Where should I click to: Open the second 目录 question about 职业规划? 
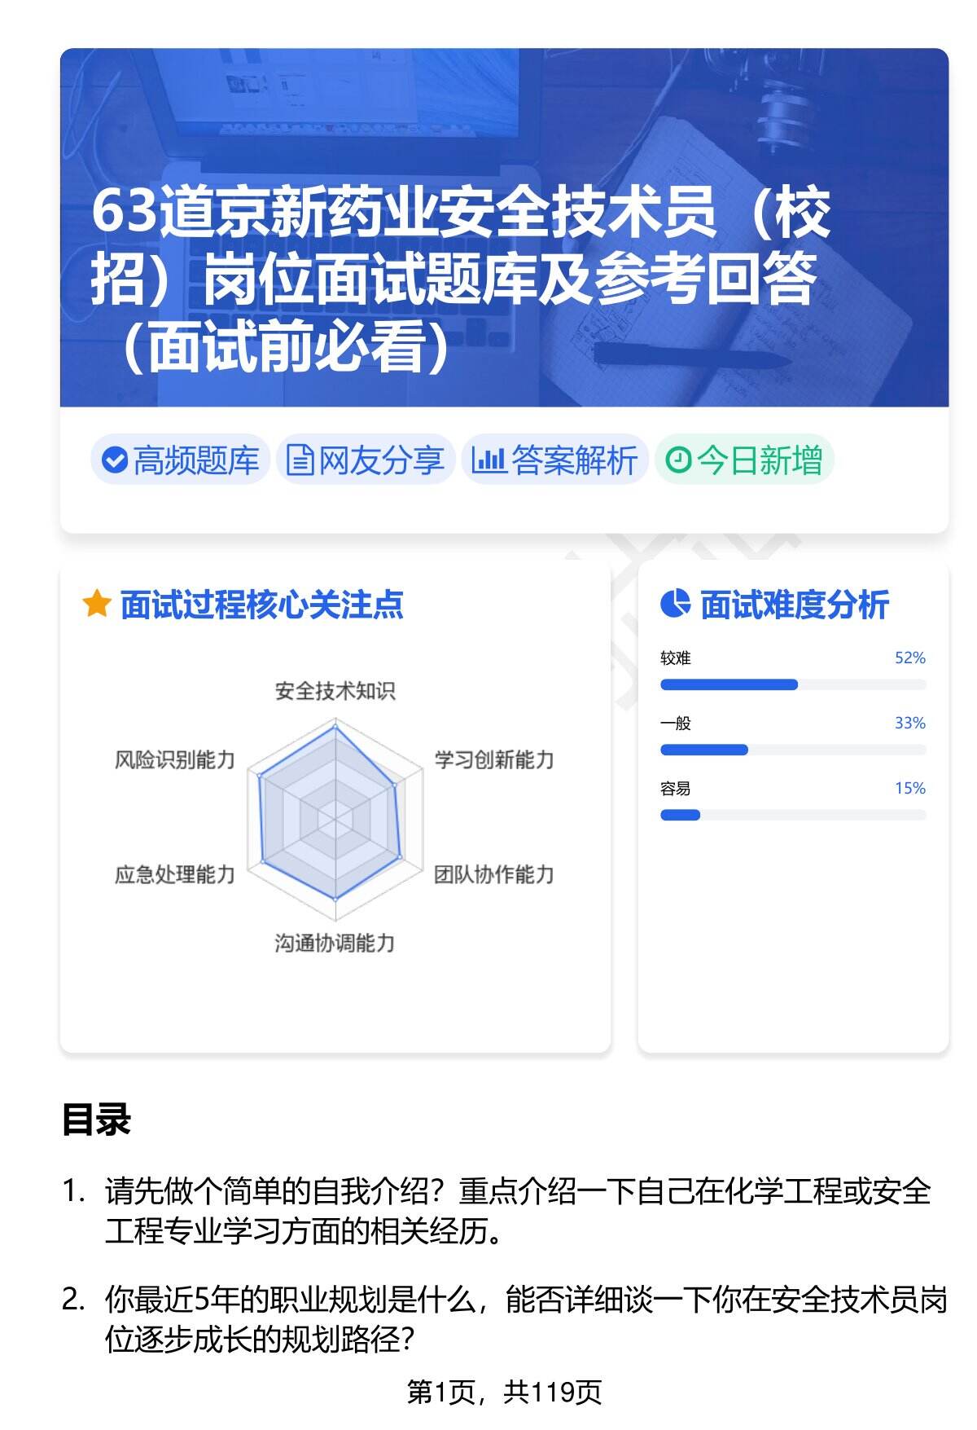(525, 1318)
